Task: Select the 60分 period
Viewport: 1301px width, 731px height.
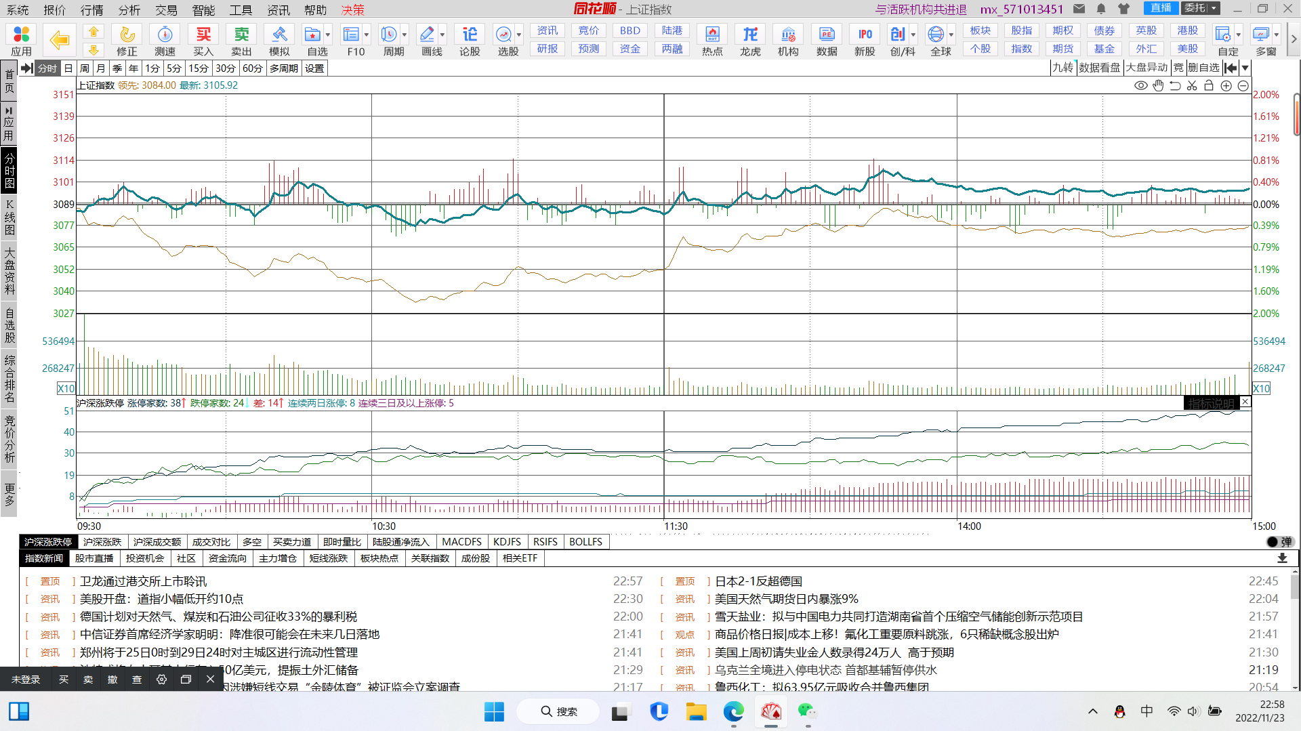Action: [253, 68]
